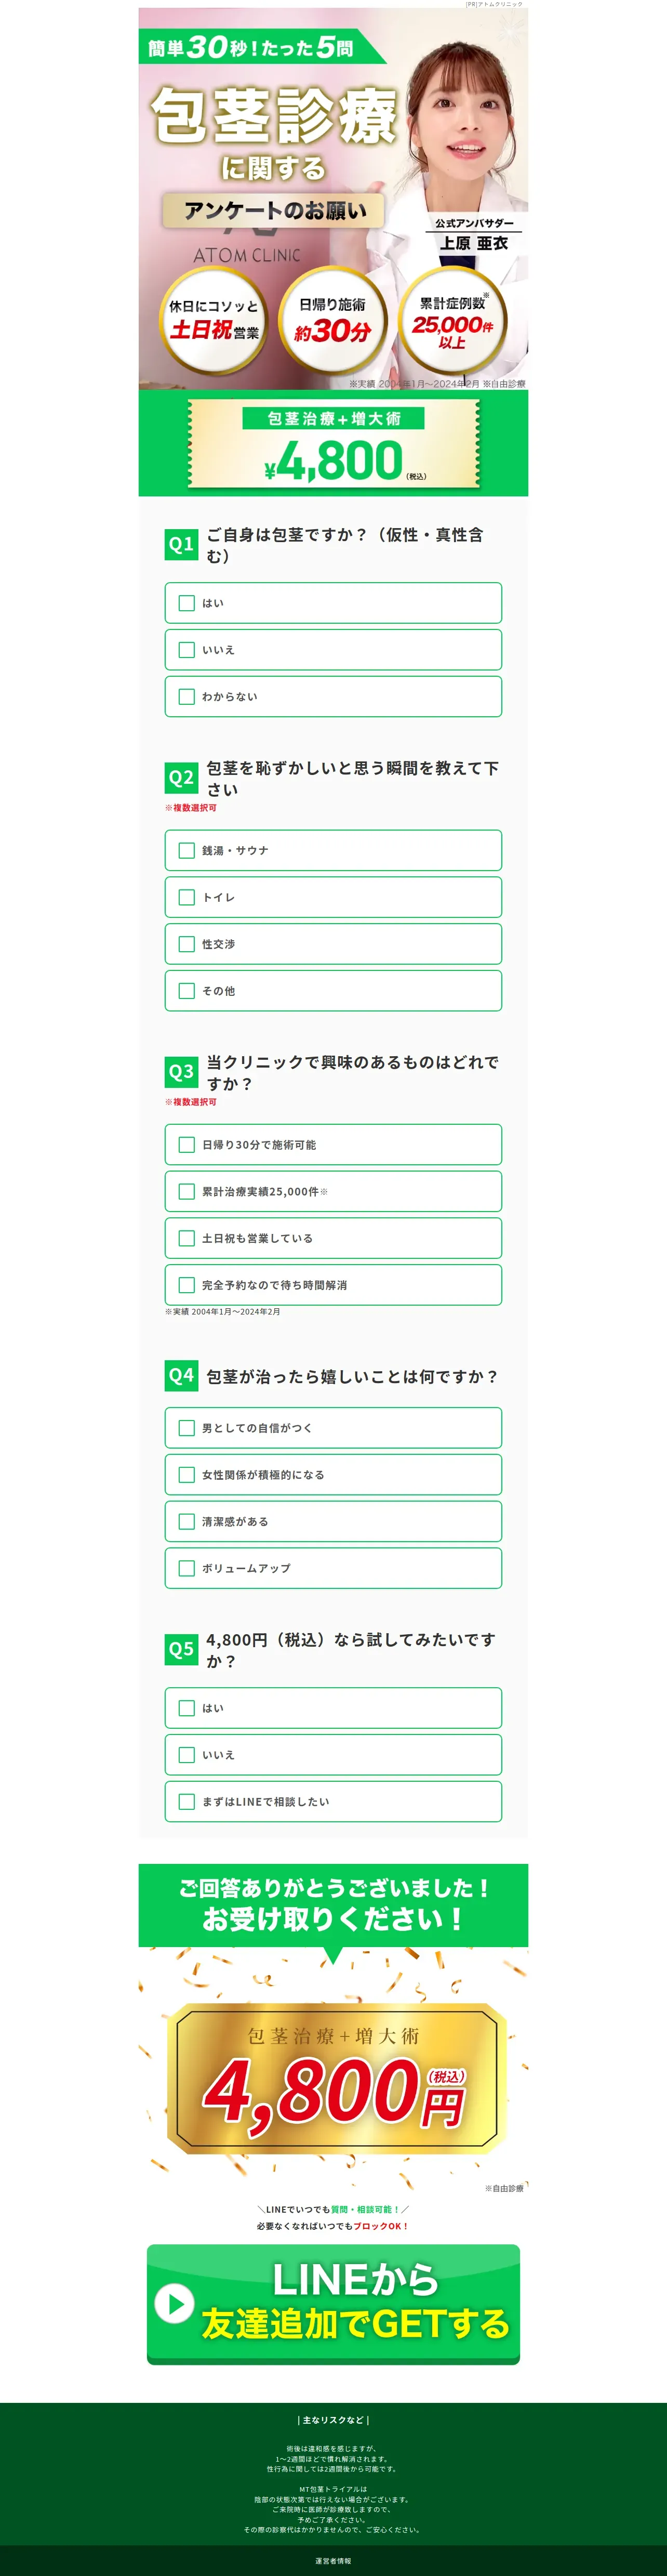Check 'はい' under Q1
The image size is (667, 2576).
[x=187, y=603]
